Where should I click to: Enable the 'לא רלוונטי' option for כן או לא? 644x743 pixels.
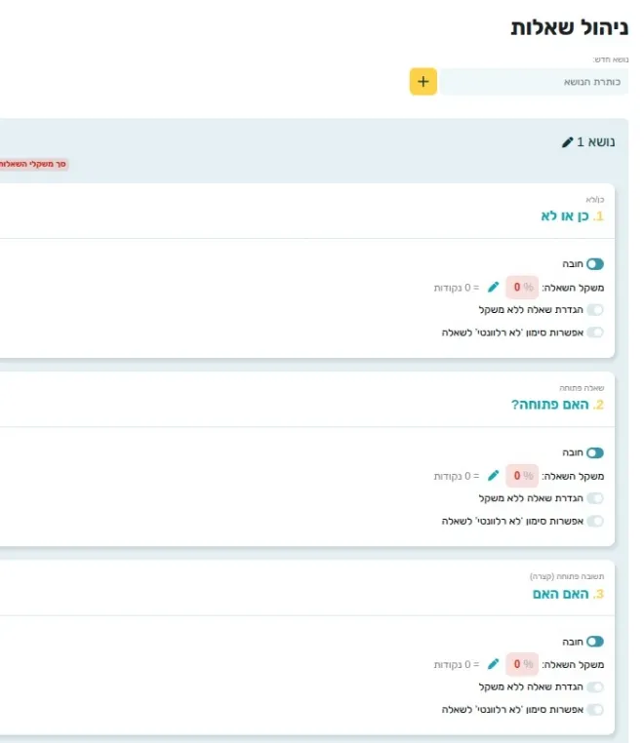pos(594,332)
